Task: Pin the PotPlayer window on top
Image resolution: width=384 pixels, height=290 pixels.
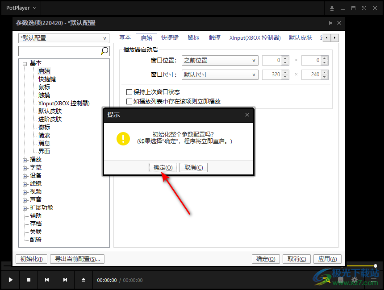Action: tap(332, 8)
